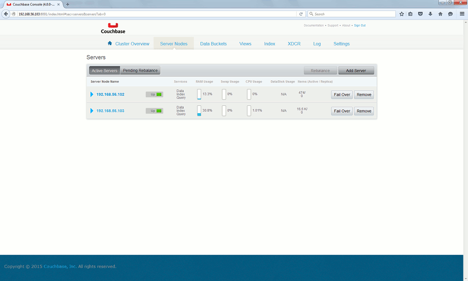Open the Settings tab

click(x=341, y=44)
